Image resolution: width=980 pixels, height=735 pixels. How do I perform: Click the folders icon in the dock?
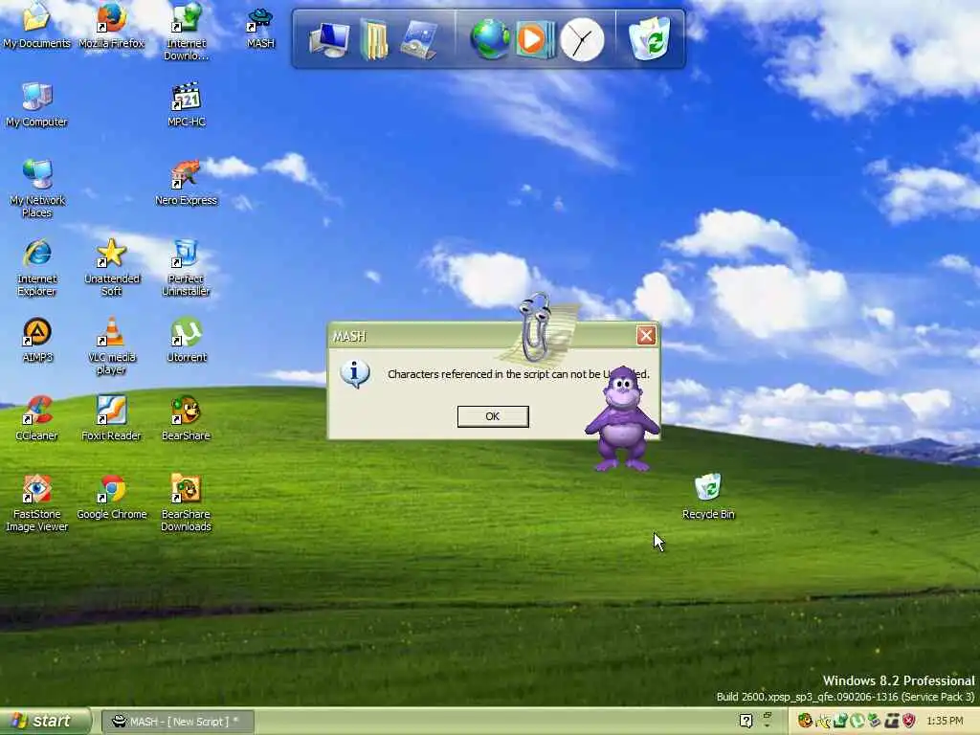tap(374, 40)
